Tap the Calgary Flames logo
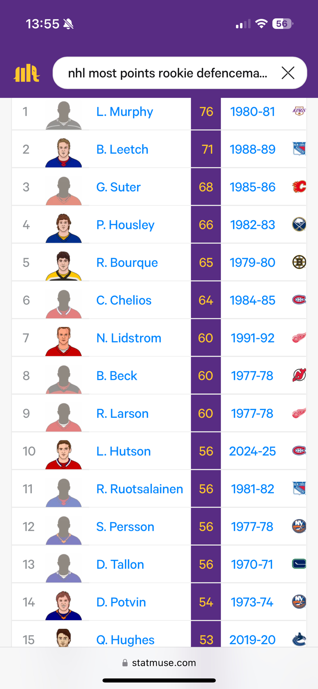Viewport: 318px width, 689px height. coord(299,187)
